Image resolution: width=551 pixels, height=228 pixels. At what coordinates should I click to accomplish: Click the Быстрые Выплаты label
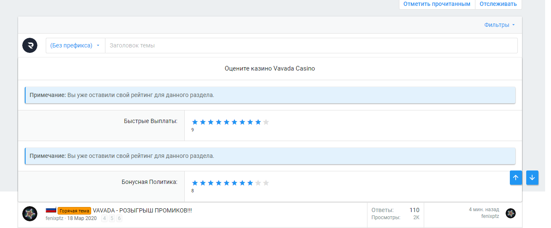click(x=150, y=121)
